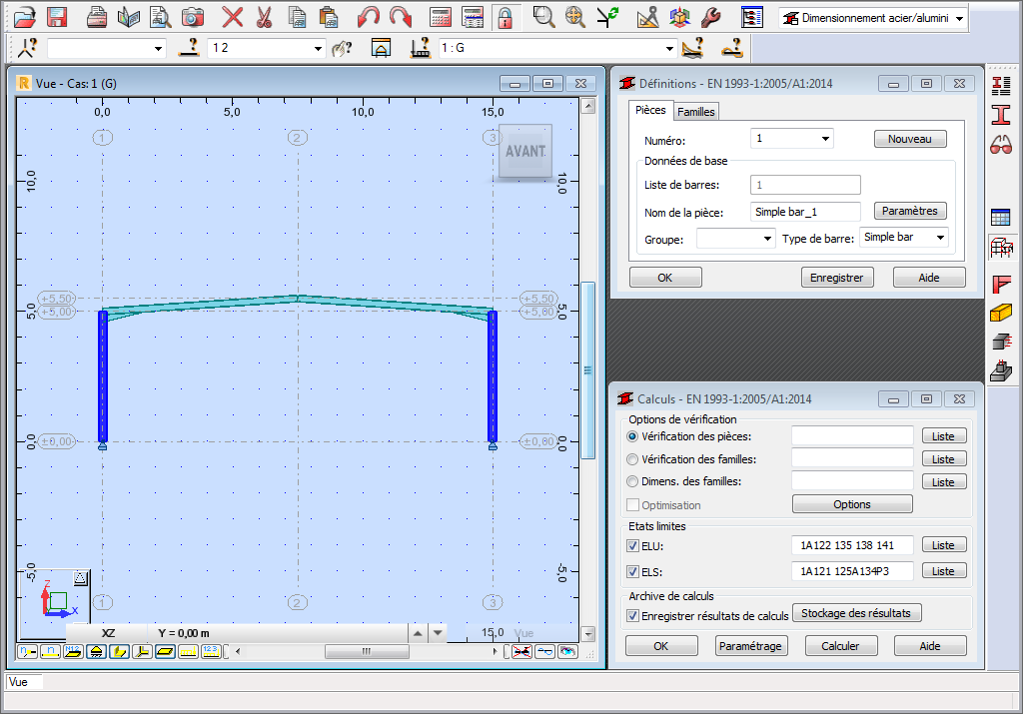Toggle node numbers display icon

tap(27, 651)
